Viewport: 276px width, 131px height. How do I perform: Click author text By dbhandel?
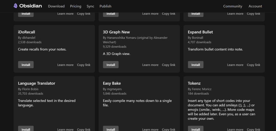click(27, 38)
